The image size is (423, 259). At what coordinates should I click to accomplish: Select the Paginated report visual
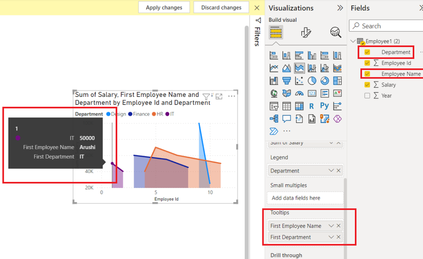[x=312, y=118]
